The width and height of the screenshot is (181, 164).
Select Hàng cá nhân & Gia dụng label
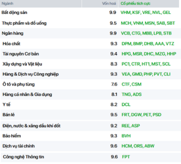click(x=27, y=95)
